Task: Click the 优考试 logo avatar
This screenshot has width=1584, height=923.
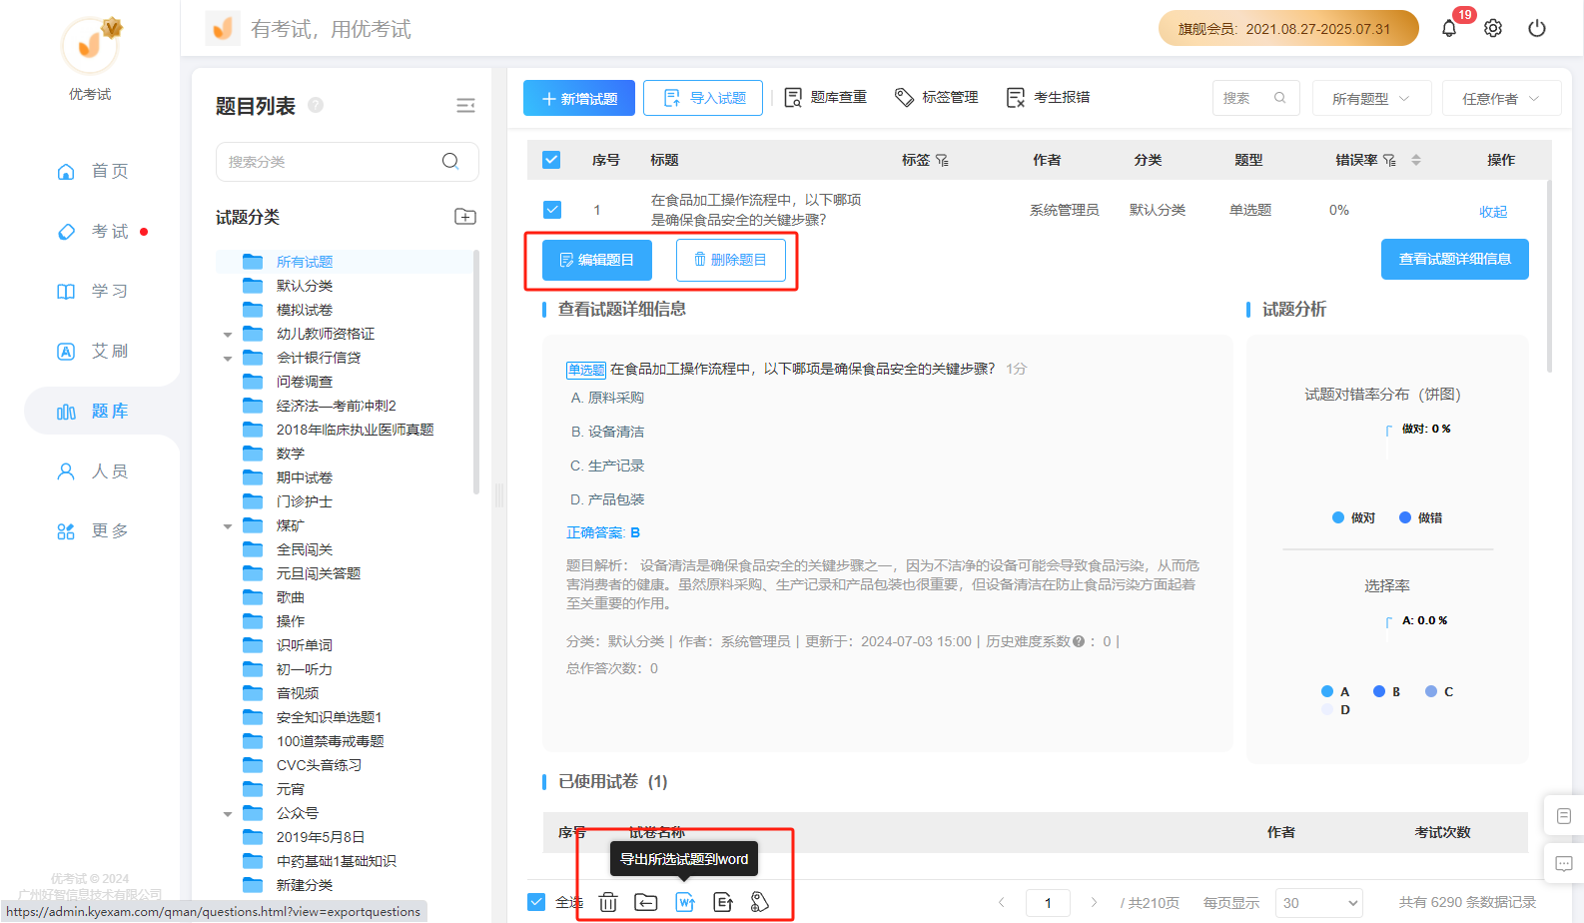Action: (x=91, y=44)
